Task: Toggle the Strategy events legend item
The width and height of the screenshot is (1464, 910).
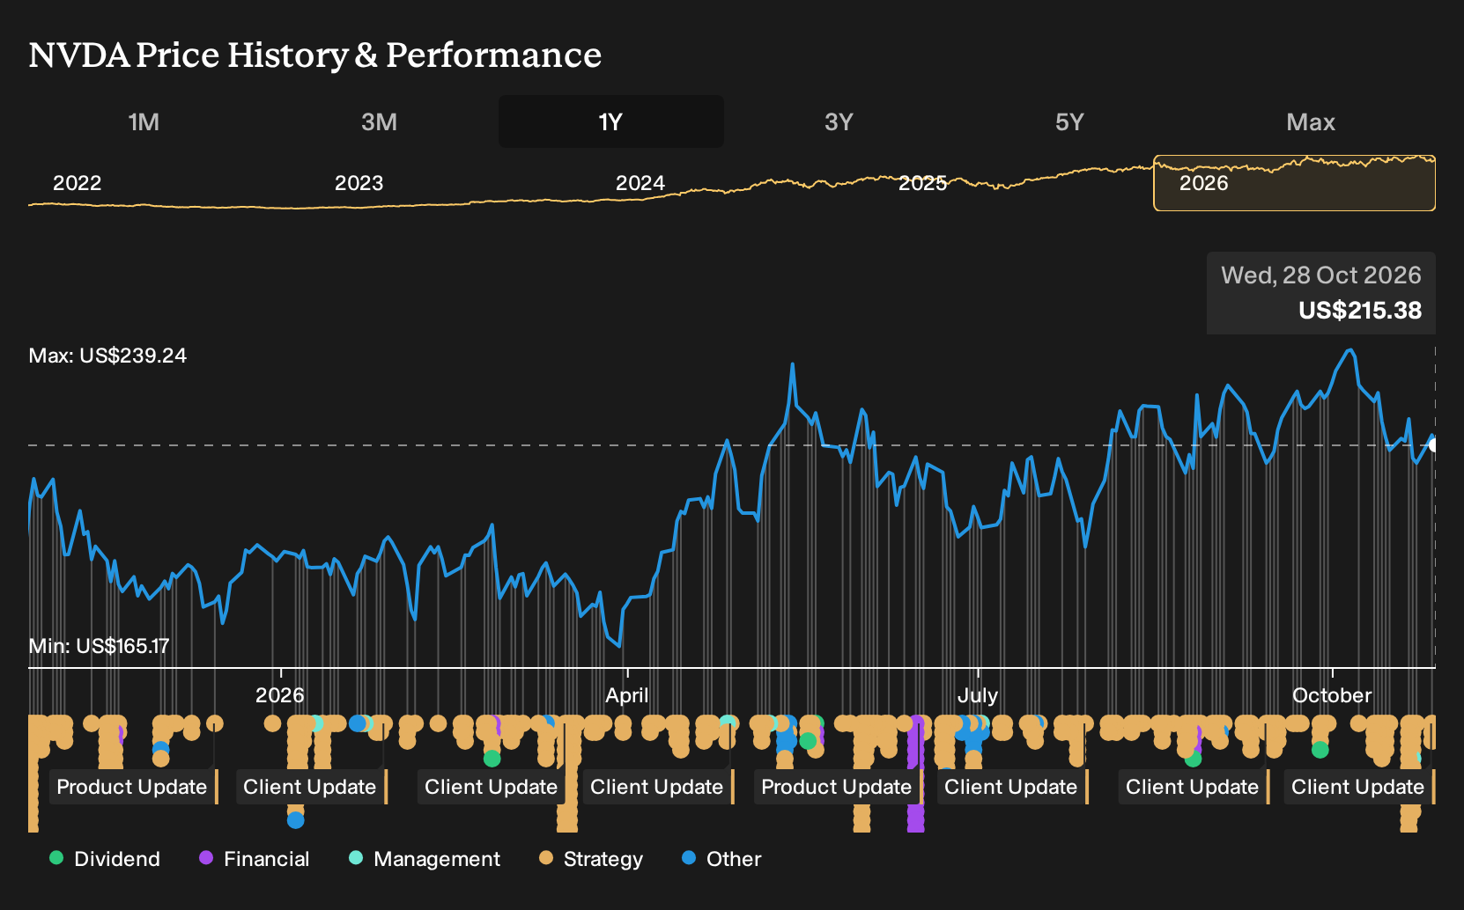Action: click(x=591, y=859)
